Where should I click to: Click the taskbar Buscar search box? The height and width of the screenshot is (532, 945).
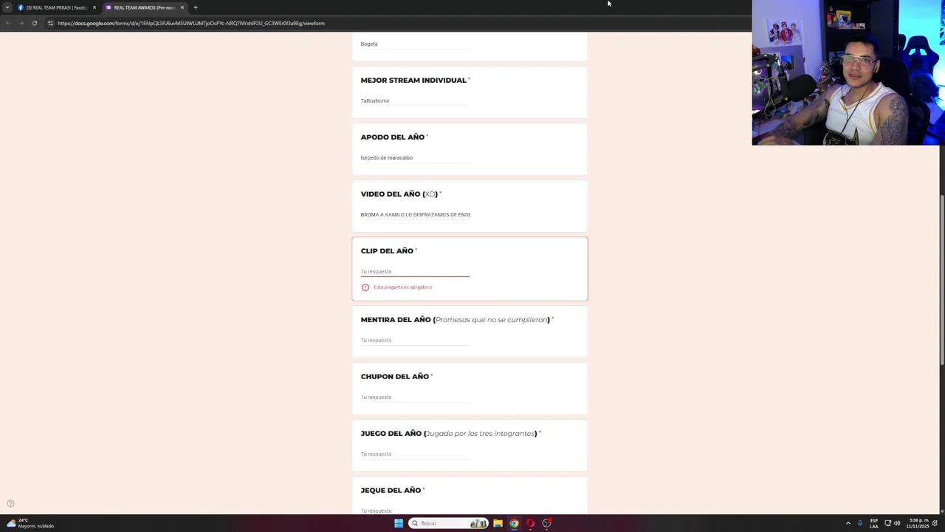(450, 523)
